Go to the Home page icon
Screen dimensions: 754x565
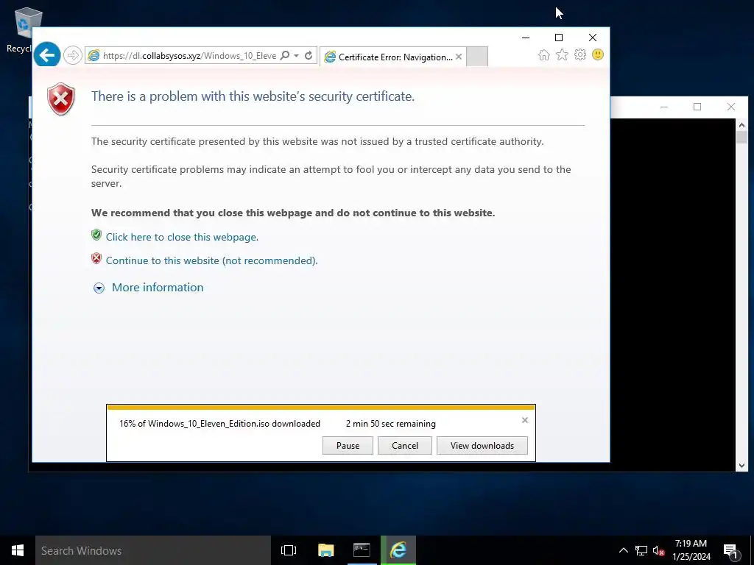pyautogui.click(x=544, y=54)
